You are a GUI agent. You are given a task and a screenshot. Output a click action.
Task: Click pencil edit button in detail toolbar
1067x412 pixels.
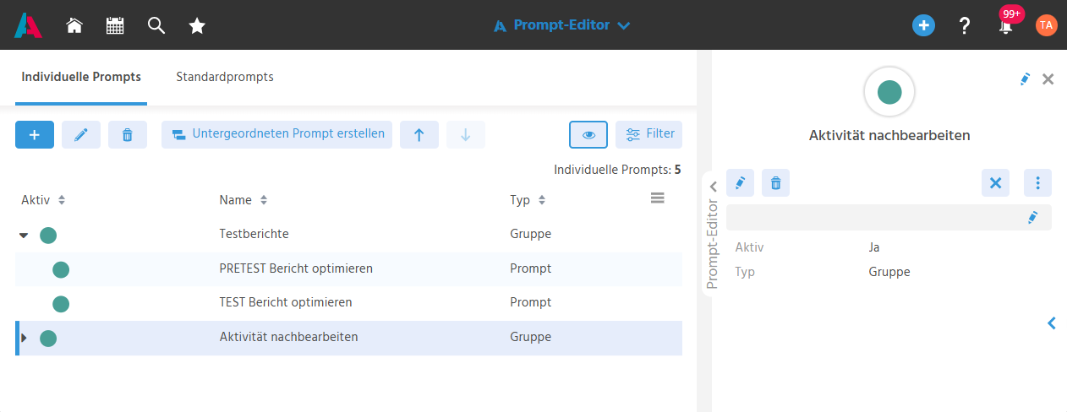(x=740, y=183)
